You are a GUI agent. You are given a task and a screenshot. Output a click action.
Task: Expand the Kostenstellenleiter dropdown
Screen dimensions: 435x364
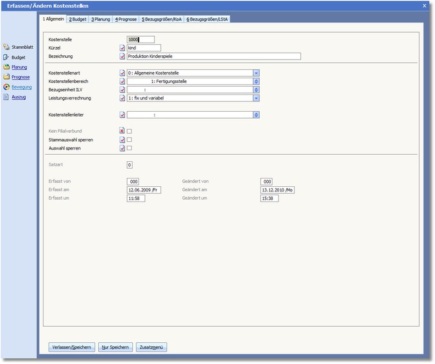point(256,115)
